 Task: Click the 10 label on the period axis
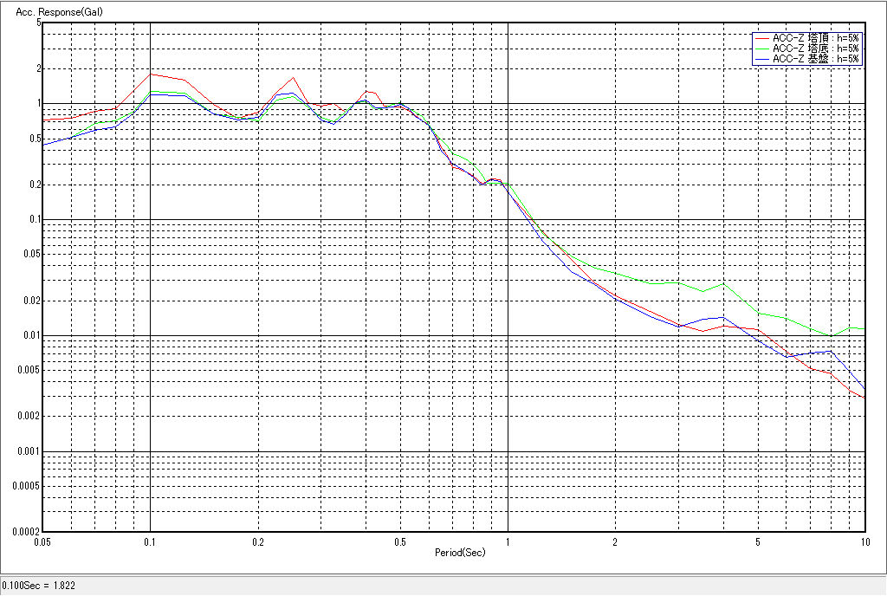click(864, 541)
